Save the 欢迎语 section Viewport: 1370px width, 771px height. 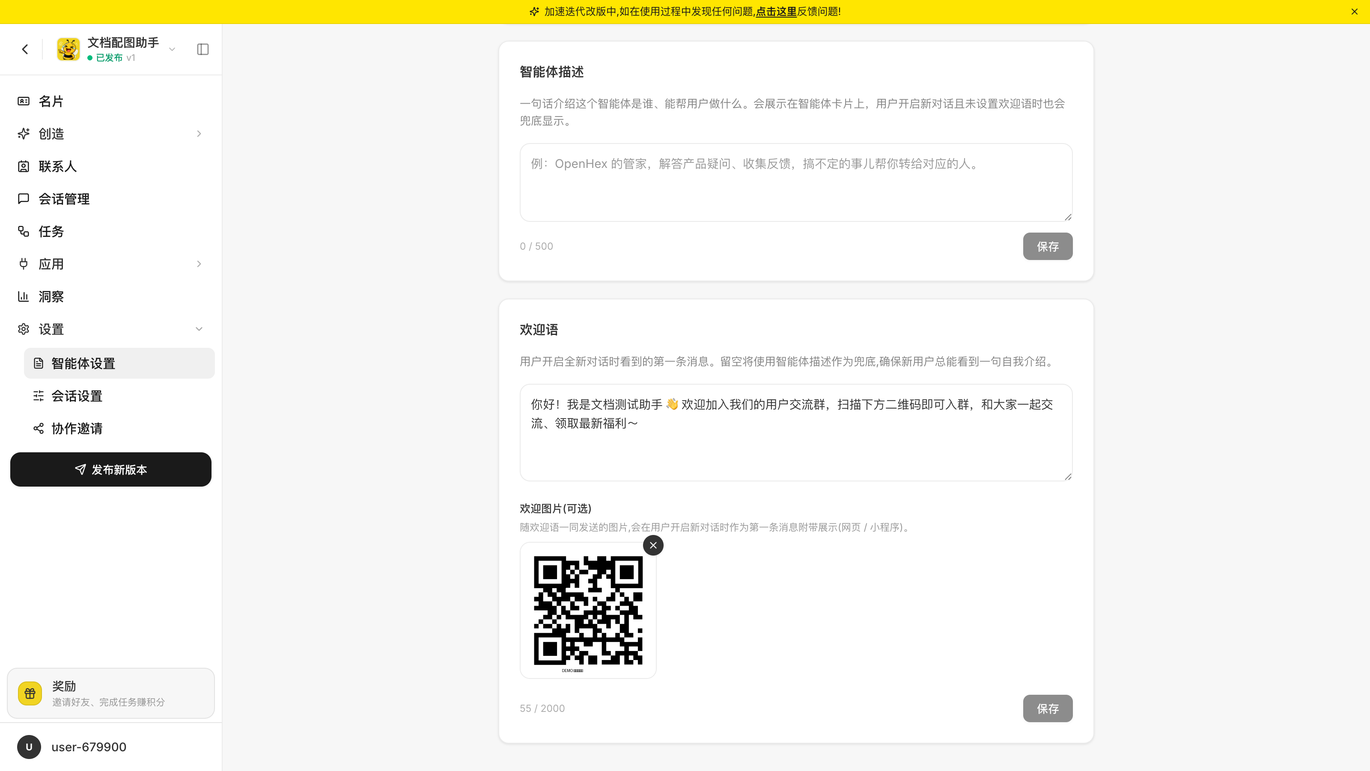1048,708
